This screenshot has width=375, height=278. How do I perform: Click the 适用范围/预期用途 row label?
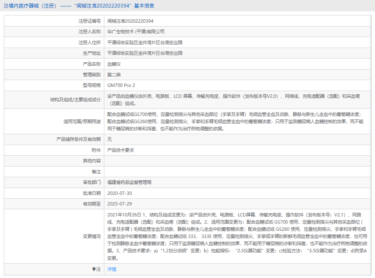pyautogui.click(x=82, y=121)
